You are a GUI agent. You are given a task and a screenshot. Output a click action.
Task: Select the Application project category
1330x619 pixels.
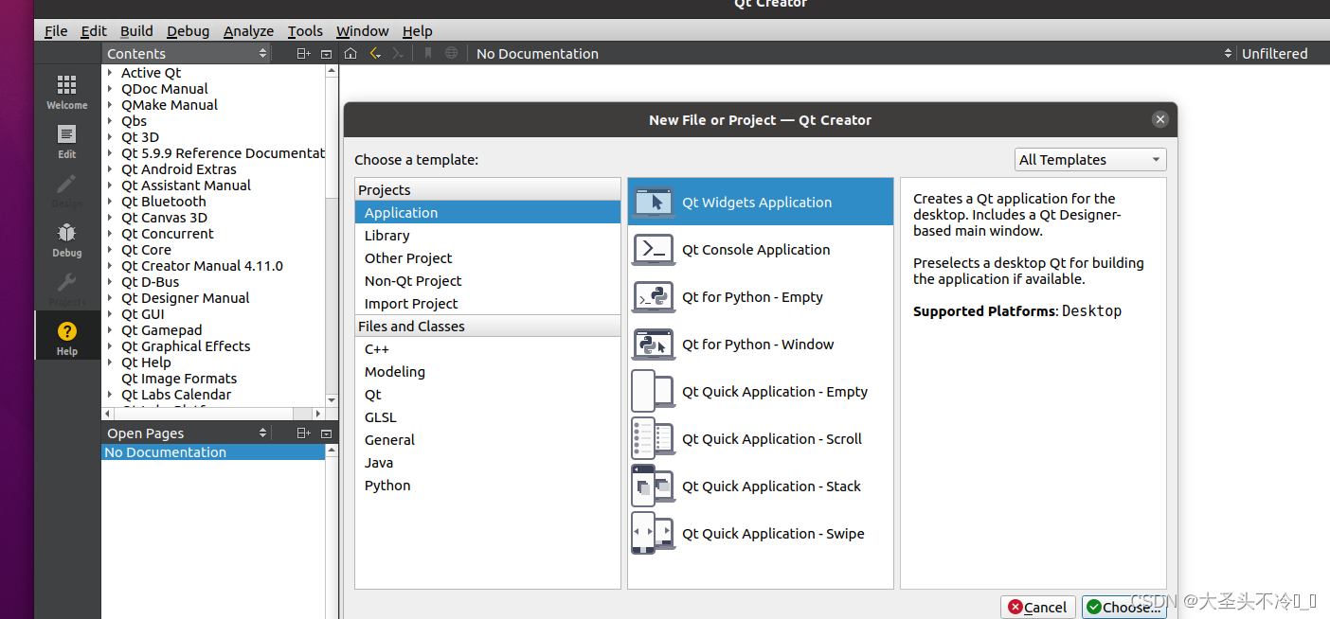point(488,213)
